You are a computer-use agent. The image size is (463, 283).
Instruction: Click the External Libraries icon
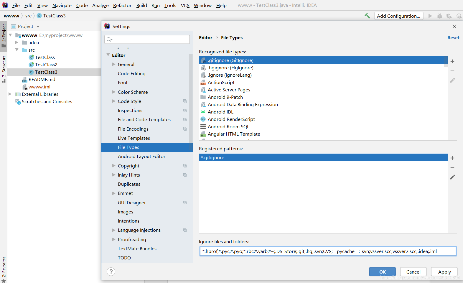[x=18, y=94]
